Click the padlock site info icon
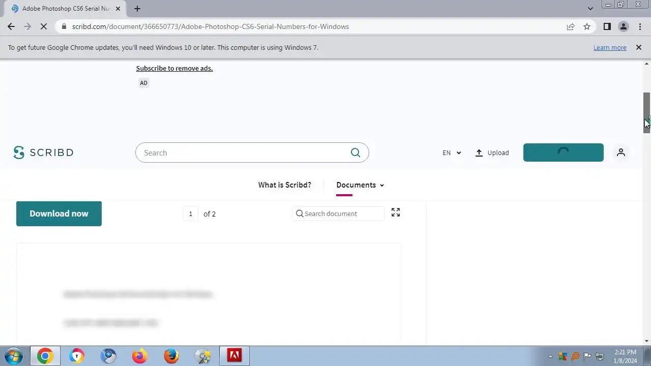 click(64, 26)
